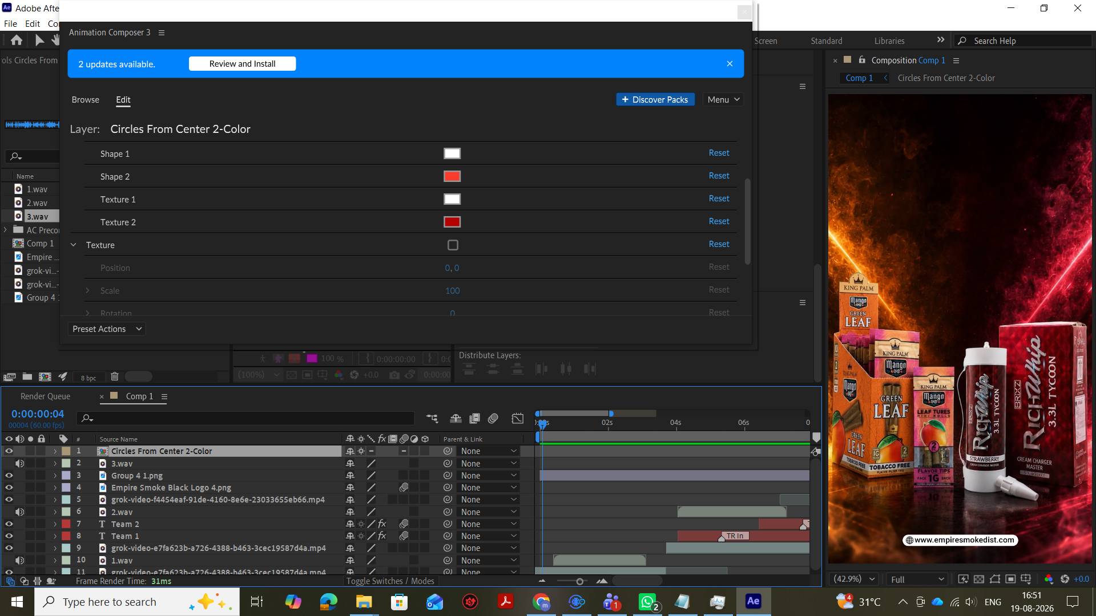
Task: Open the Shape 2 red color swatch
Action: click(452, 176)
